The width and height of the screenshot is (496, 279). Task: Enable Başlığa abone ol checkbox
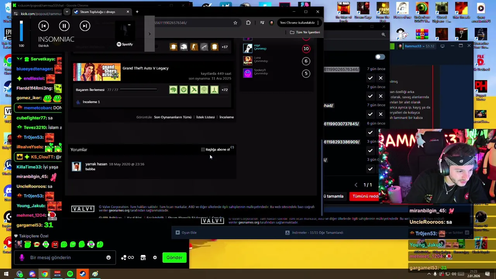click(x=203, y=150)
